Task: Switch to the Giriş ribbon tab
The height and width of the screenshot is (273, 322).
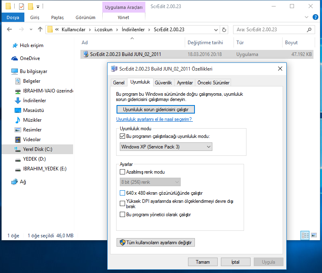Action: (35, 17)
